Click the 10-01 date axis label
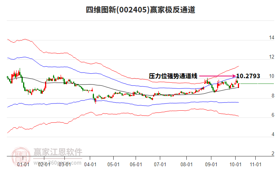Image resolution: width=275 pixels, height=170 pixels. [235, 164]
